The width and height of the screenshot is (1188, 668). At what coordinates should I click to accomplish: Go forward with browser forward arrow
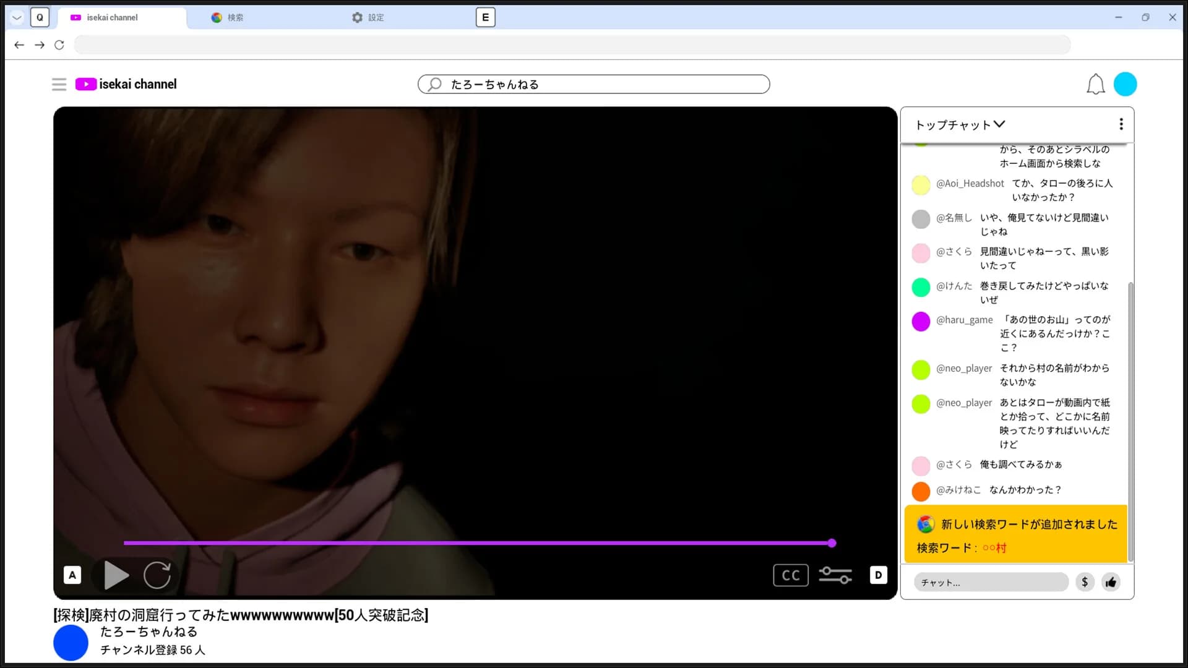(40, 45)
